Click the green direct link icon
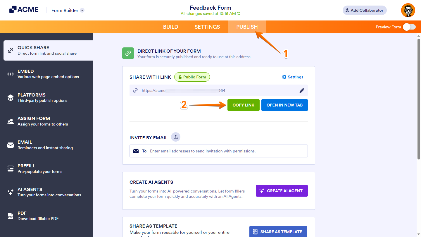 click(x=128, y=53)
